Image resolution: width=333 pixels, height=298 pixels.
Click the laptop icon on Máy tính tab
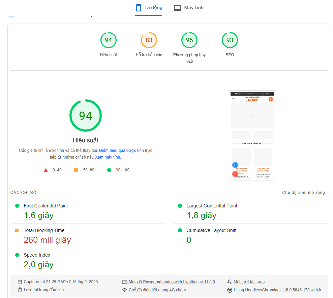pos(177,7)
